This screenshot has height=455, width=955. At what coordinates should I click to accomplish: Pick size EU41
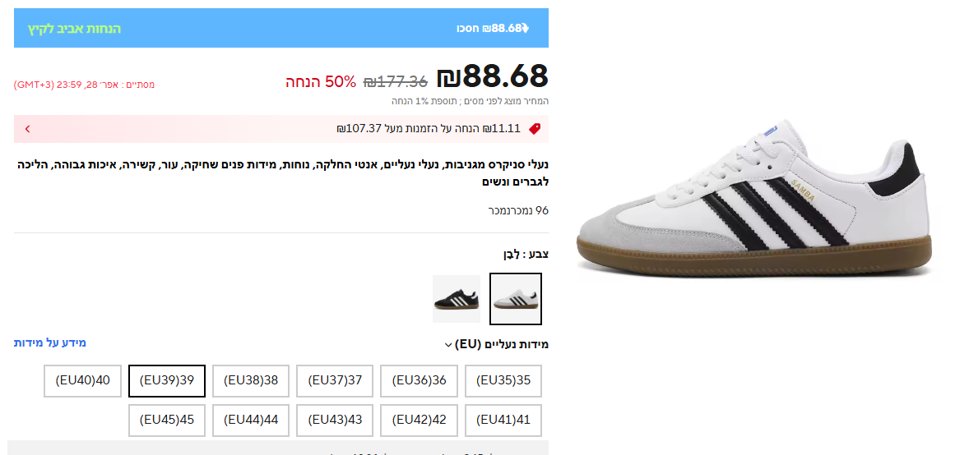tap(503, 421)
